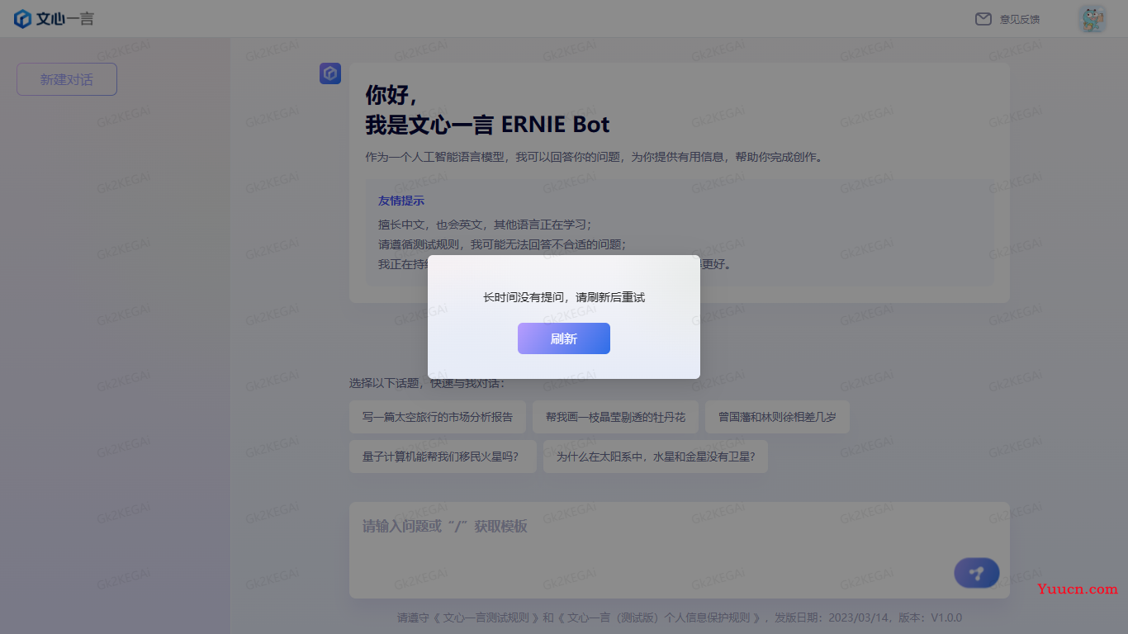Click the heading 我是文心一言 ERNIE Bot
This screenshot has width=1128, height=634.
point(487,125)
